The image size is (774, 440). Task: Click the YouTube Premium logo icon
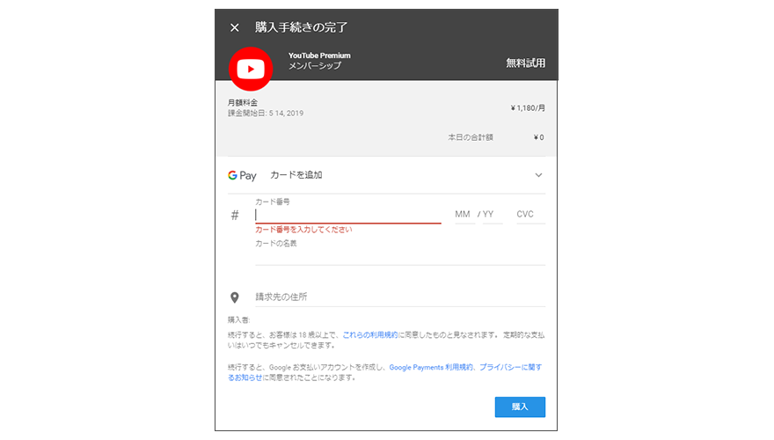[251, 70]
